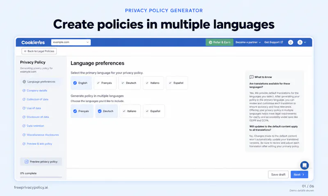This screenshot has height=196, width=328.
Task: Select Español as the primary language
Action: (177, 83)
